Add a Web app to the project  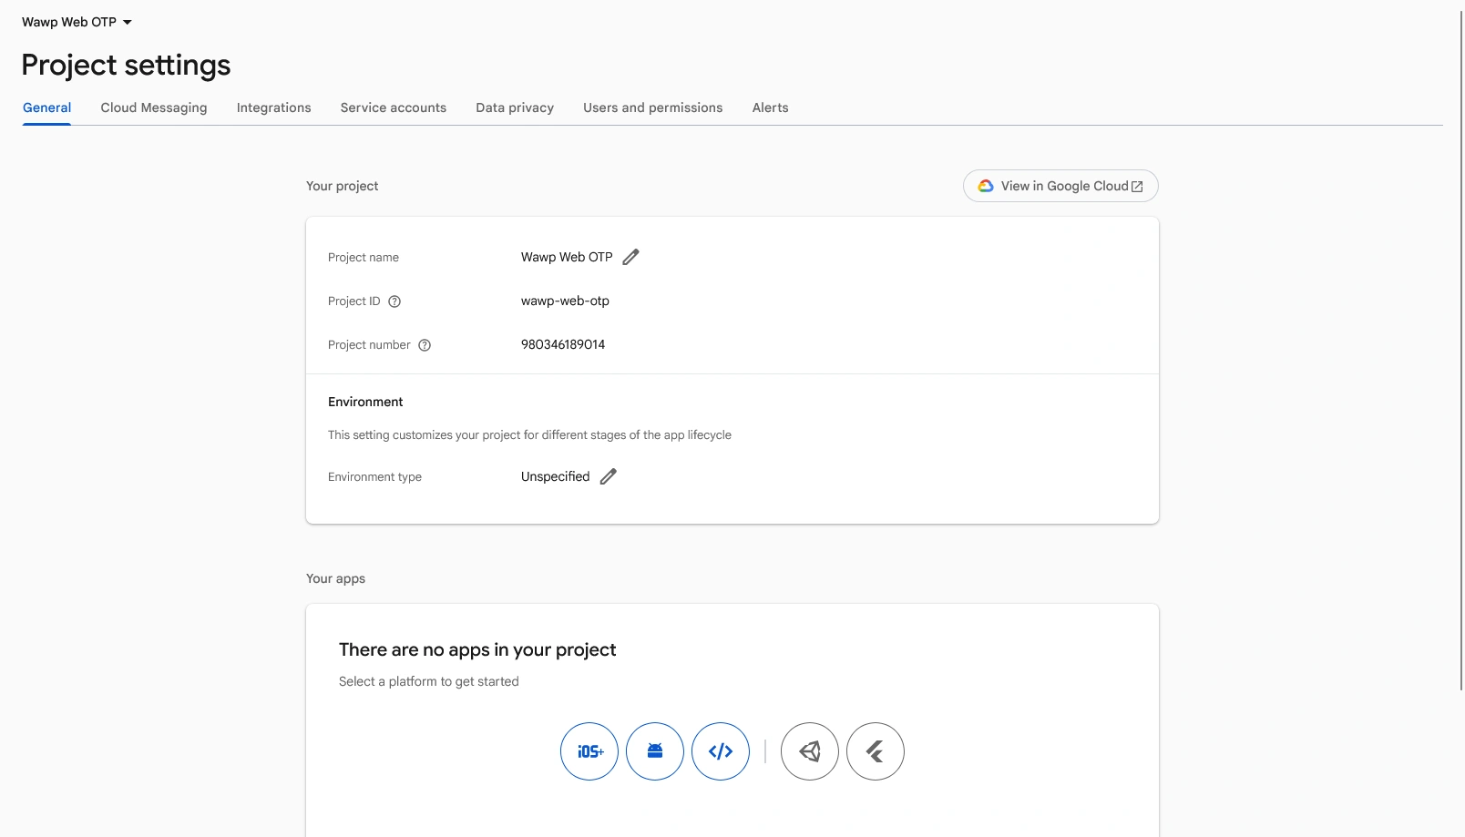[x=721, y=751]
